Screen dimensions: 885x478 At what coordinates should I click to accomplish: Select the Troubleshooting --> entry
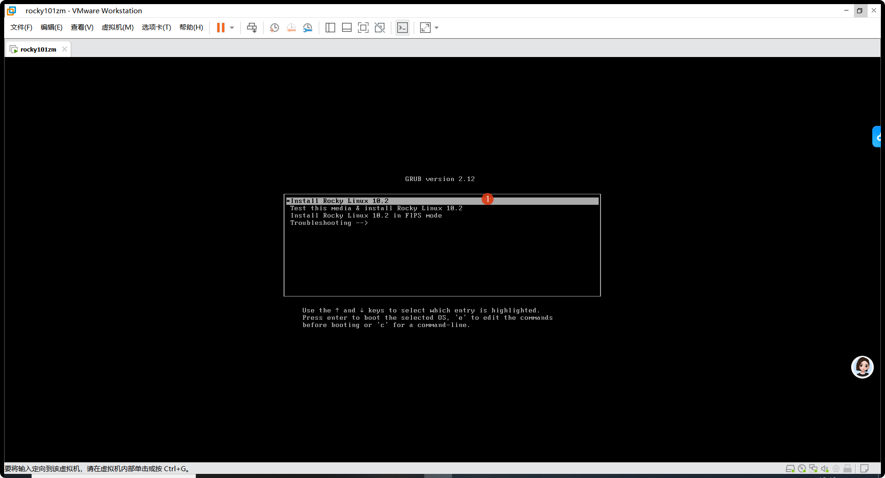click(x=329, y=223)
